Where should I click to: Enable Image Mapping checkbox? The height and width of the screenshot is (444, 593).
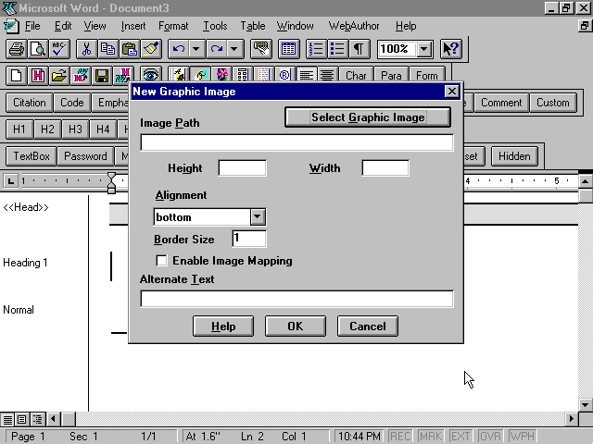(x=162, y=261)
